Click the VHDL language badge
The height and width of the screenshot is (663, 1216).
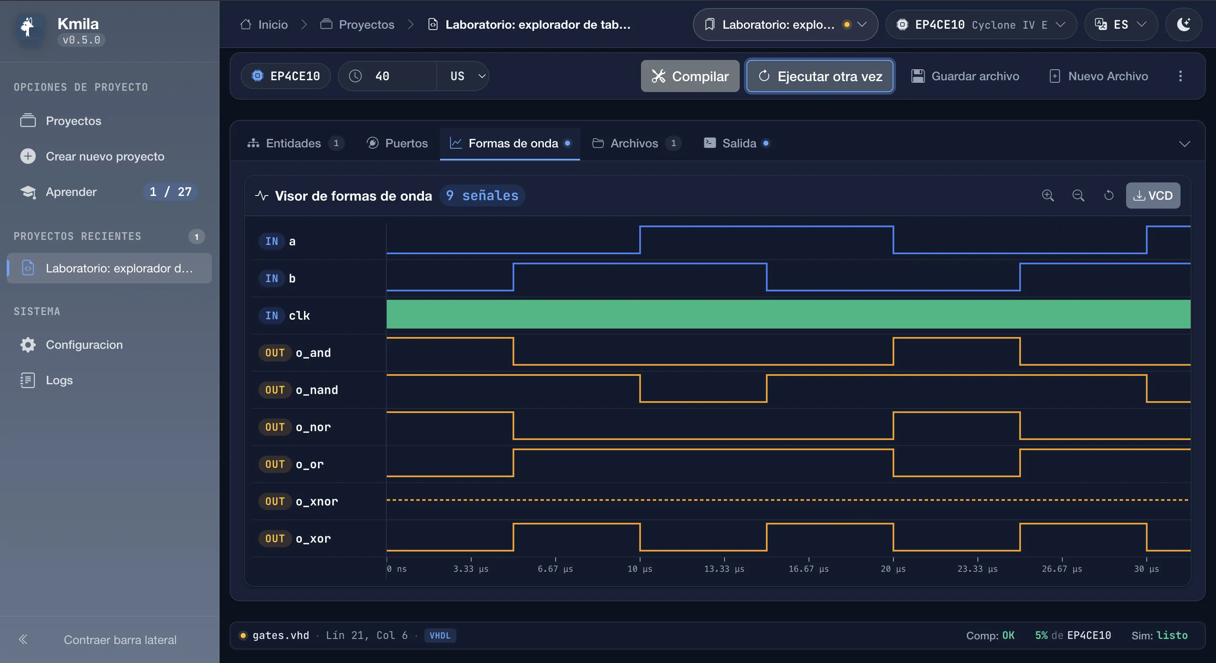click(x=440, y=635)
